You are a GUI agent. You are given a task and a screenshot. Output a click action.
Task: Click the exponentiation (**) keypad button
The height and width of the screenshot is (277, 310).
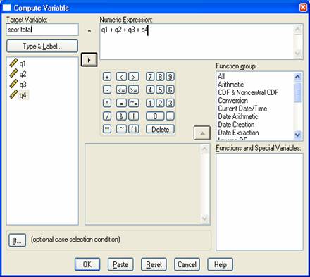tap(107, 129)
